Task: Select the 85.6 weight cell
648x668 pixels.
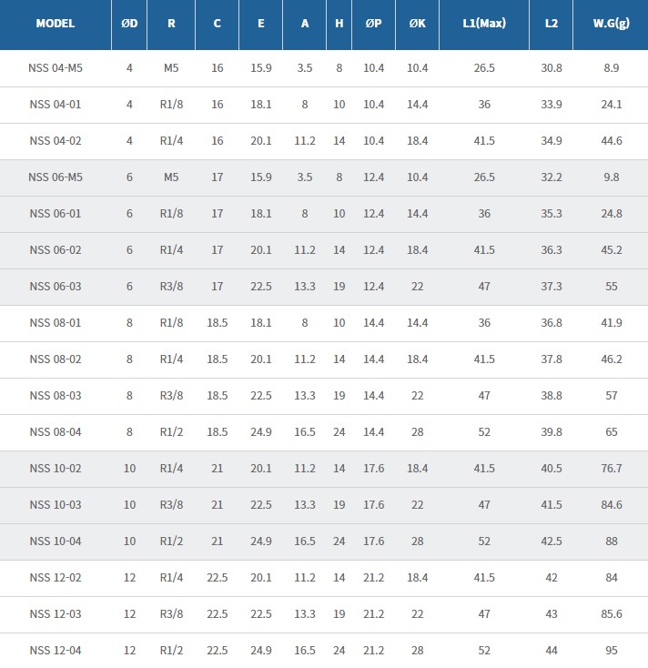Action: click(611, 614)
